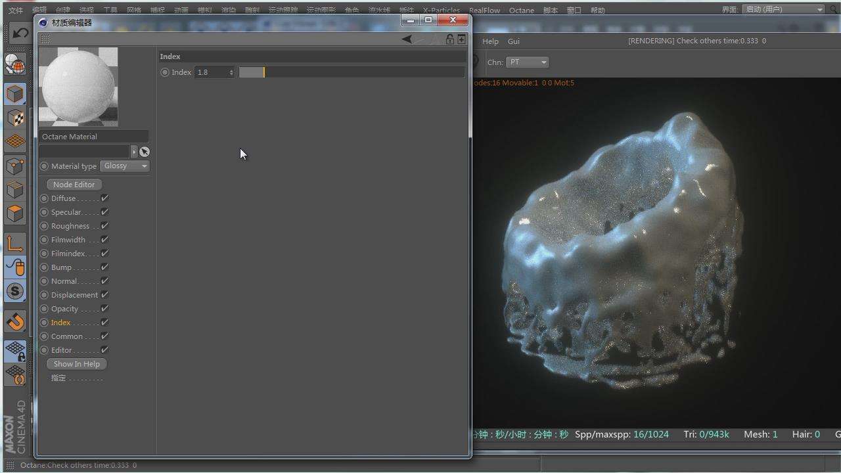Activate the Points mode icon
The width and height of the screenshot is (841, 473).
pyautogui.click(x=15, y=166)
